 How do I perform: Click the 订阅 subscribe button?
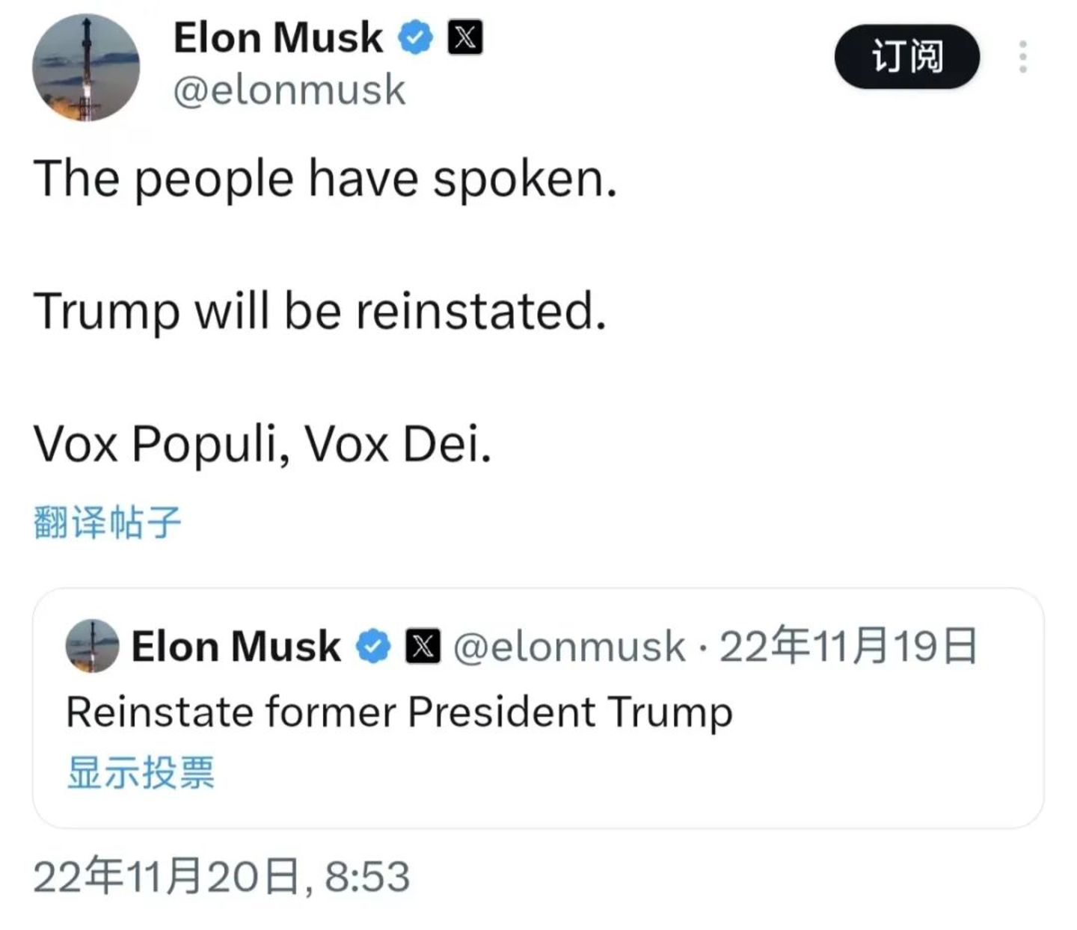906,57
